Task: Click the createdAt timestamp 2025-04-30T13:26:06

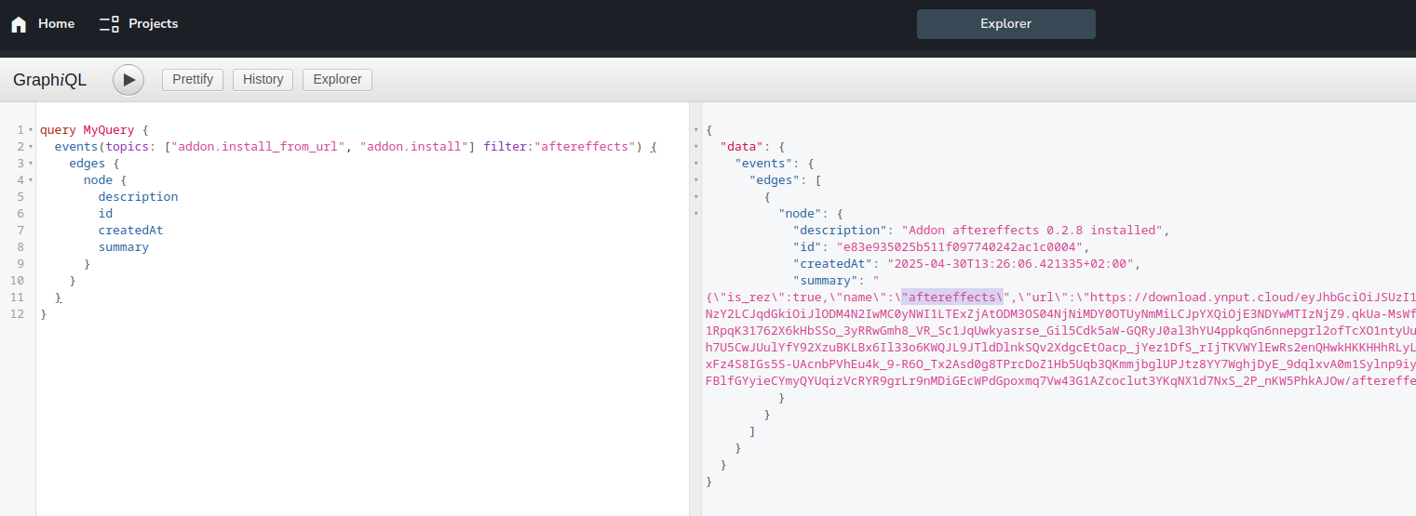Action: click(1008, 264)
